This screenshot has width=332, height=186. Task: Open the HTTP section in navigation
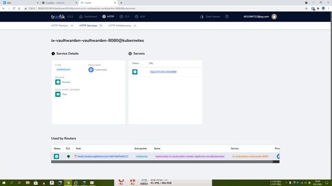point(108,17)
